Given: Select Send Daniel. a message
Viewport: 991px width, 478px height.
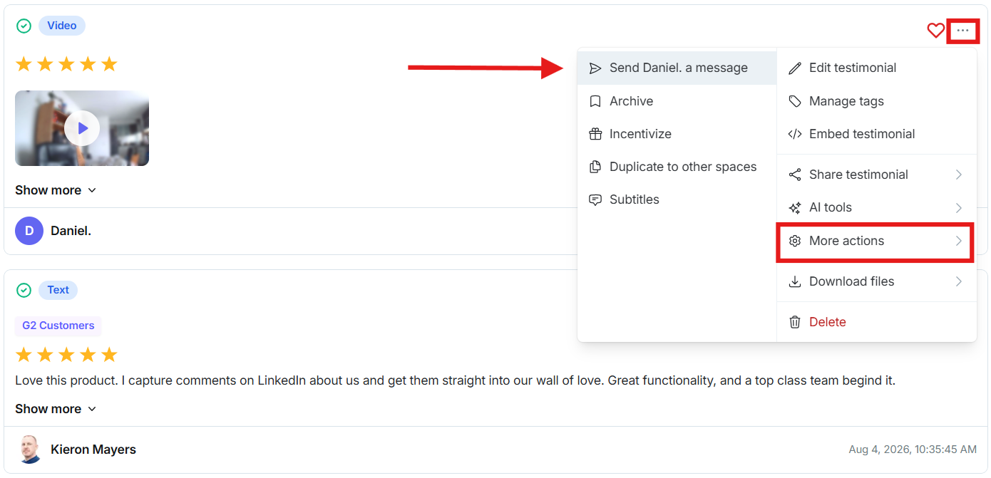Looking at the screenshot, I should (x=677, y=68).
